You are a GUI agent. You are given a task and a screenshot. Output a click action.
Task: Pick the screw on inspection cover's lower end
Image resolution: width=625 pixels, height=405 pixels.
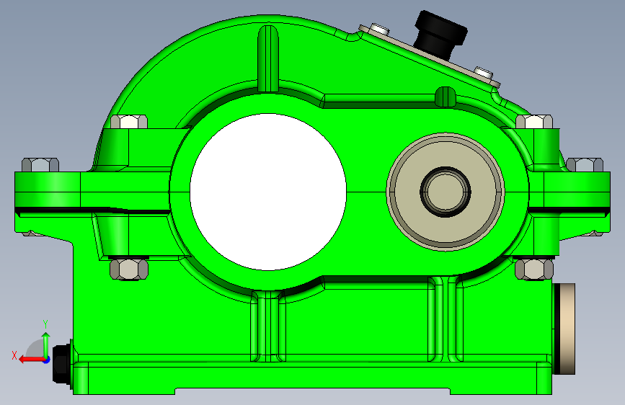[x=484, y=74]
